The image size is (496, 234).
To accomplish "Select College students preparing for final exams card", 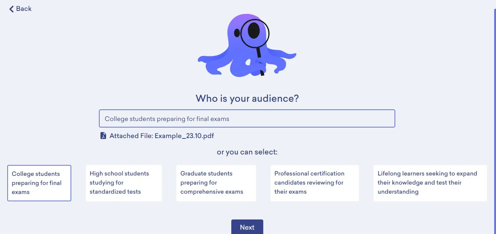I will click(39, 183).
